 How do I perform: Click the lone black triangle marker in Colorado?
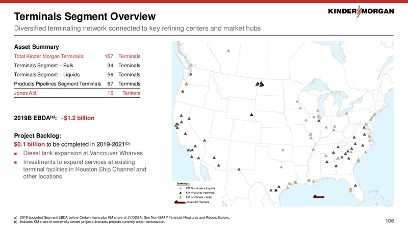(251, 114)
